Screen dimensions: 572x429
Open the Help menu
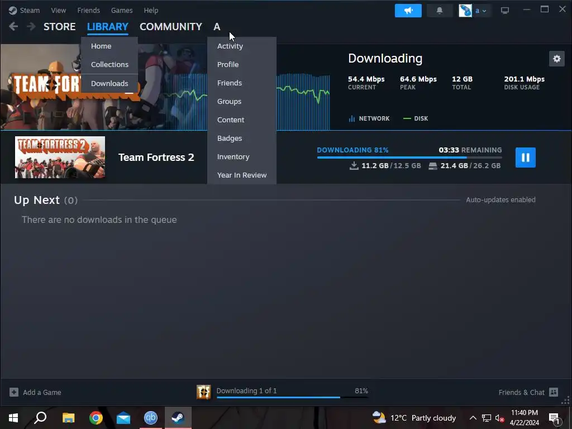click(x=151, y=10)
